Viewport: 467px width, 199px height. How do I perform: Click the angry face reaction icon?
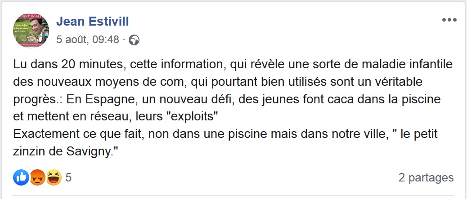tap(37, 178)
